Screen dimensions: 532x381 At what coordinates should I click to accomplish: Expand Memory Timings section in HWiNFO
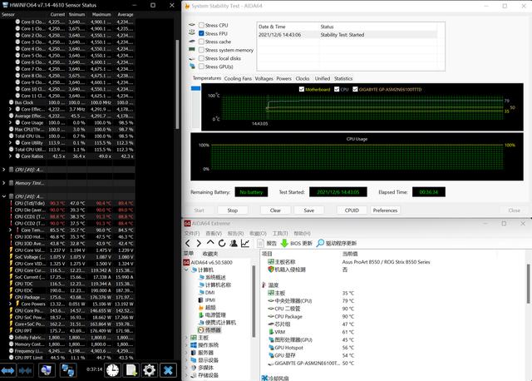tap(3, 183)
